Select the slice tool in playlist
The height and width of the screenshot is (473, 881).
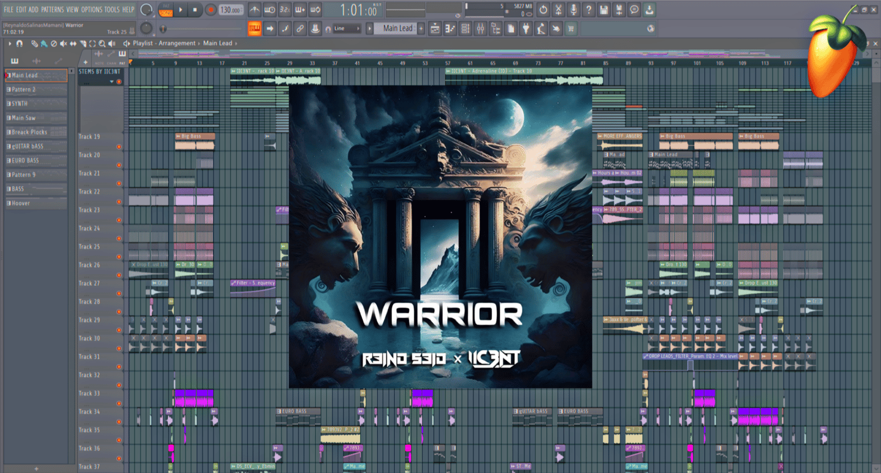(x=83, y=43)
